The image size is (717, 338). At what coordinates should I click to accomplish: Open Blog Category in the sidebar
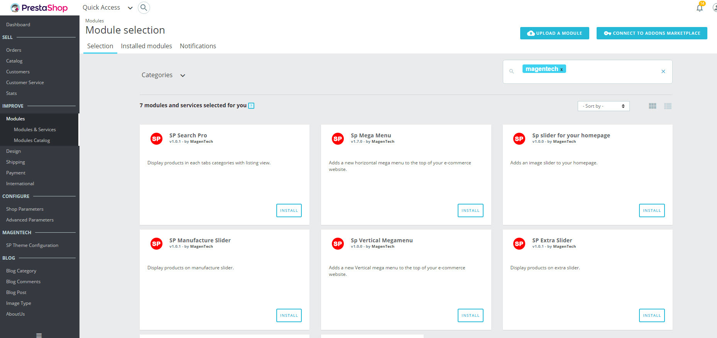coord(21,271)
